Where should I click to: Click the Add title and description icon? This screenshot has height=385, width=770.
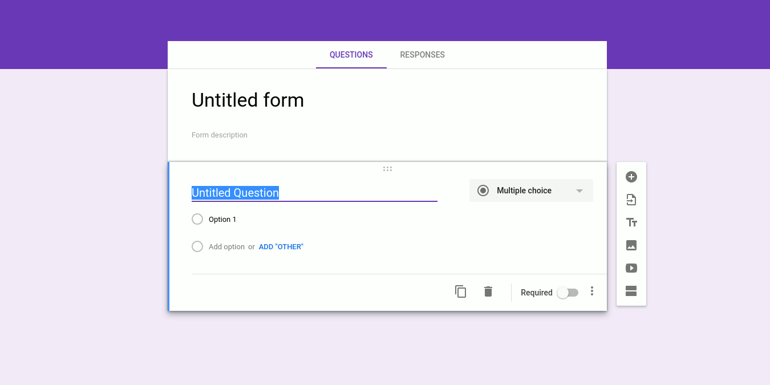[631, 222]
